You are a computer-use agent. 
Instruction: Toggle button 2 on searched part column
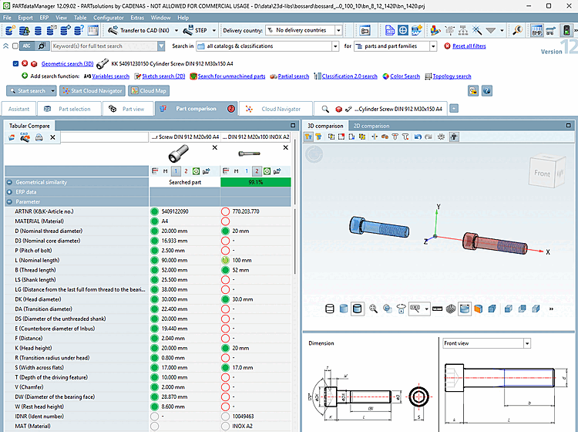(185, 170)
